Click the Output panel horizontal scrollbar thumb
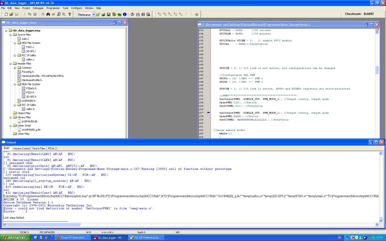386x241 pixels. 44,224
